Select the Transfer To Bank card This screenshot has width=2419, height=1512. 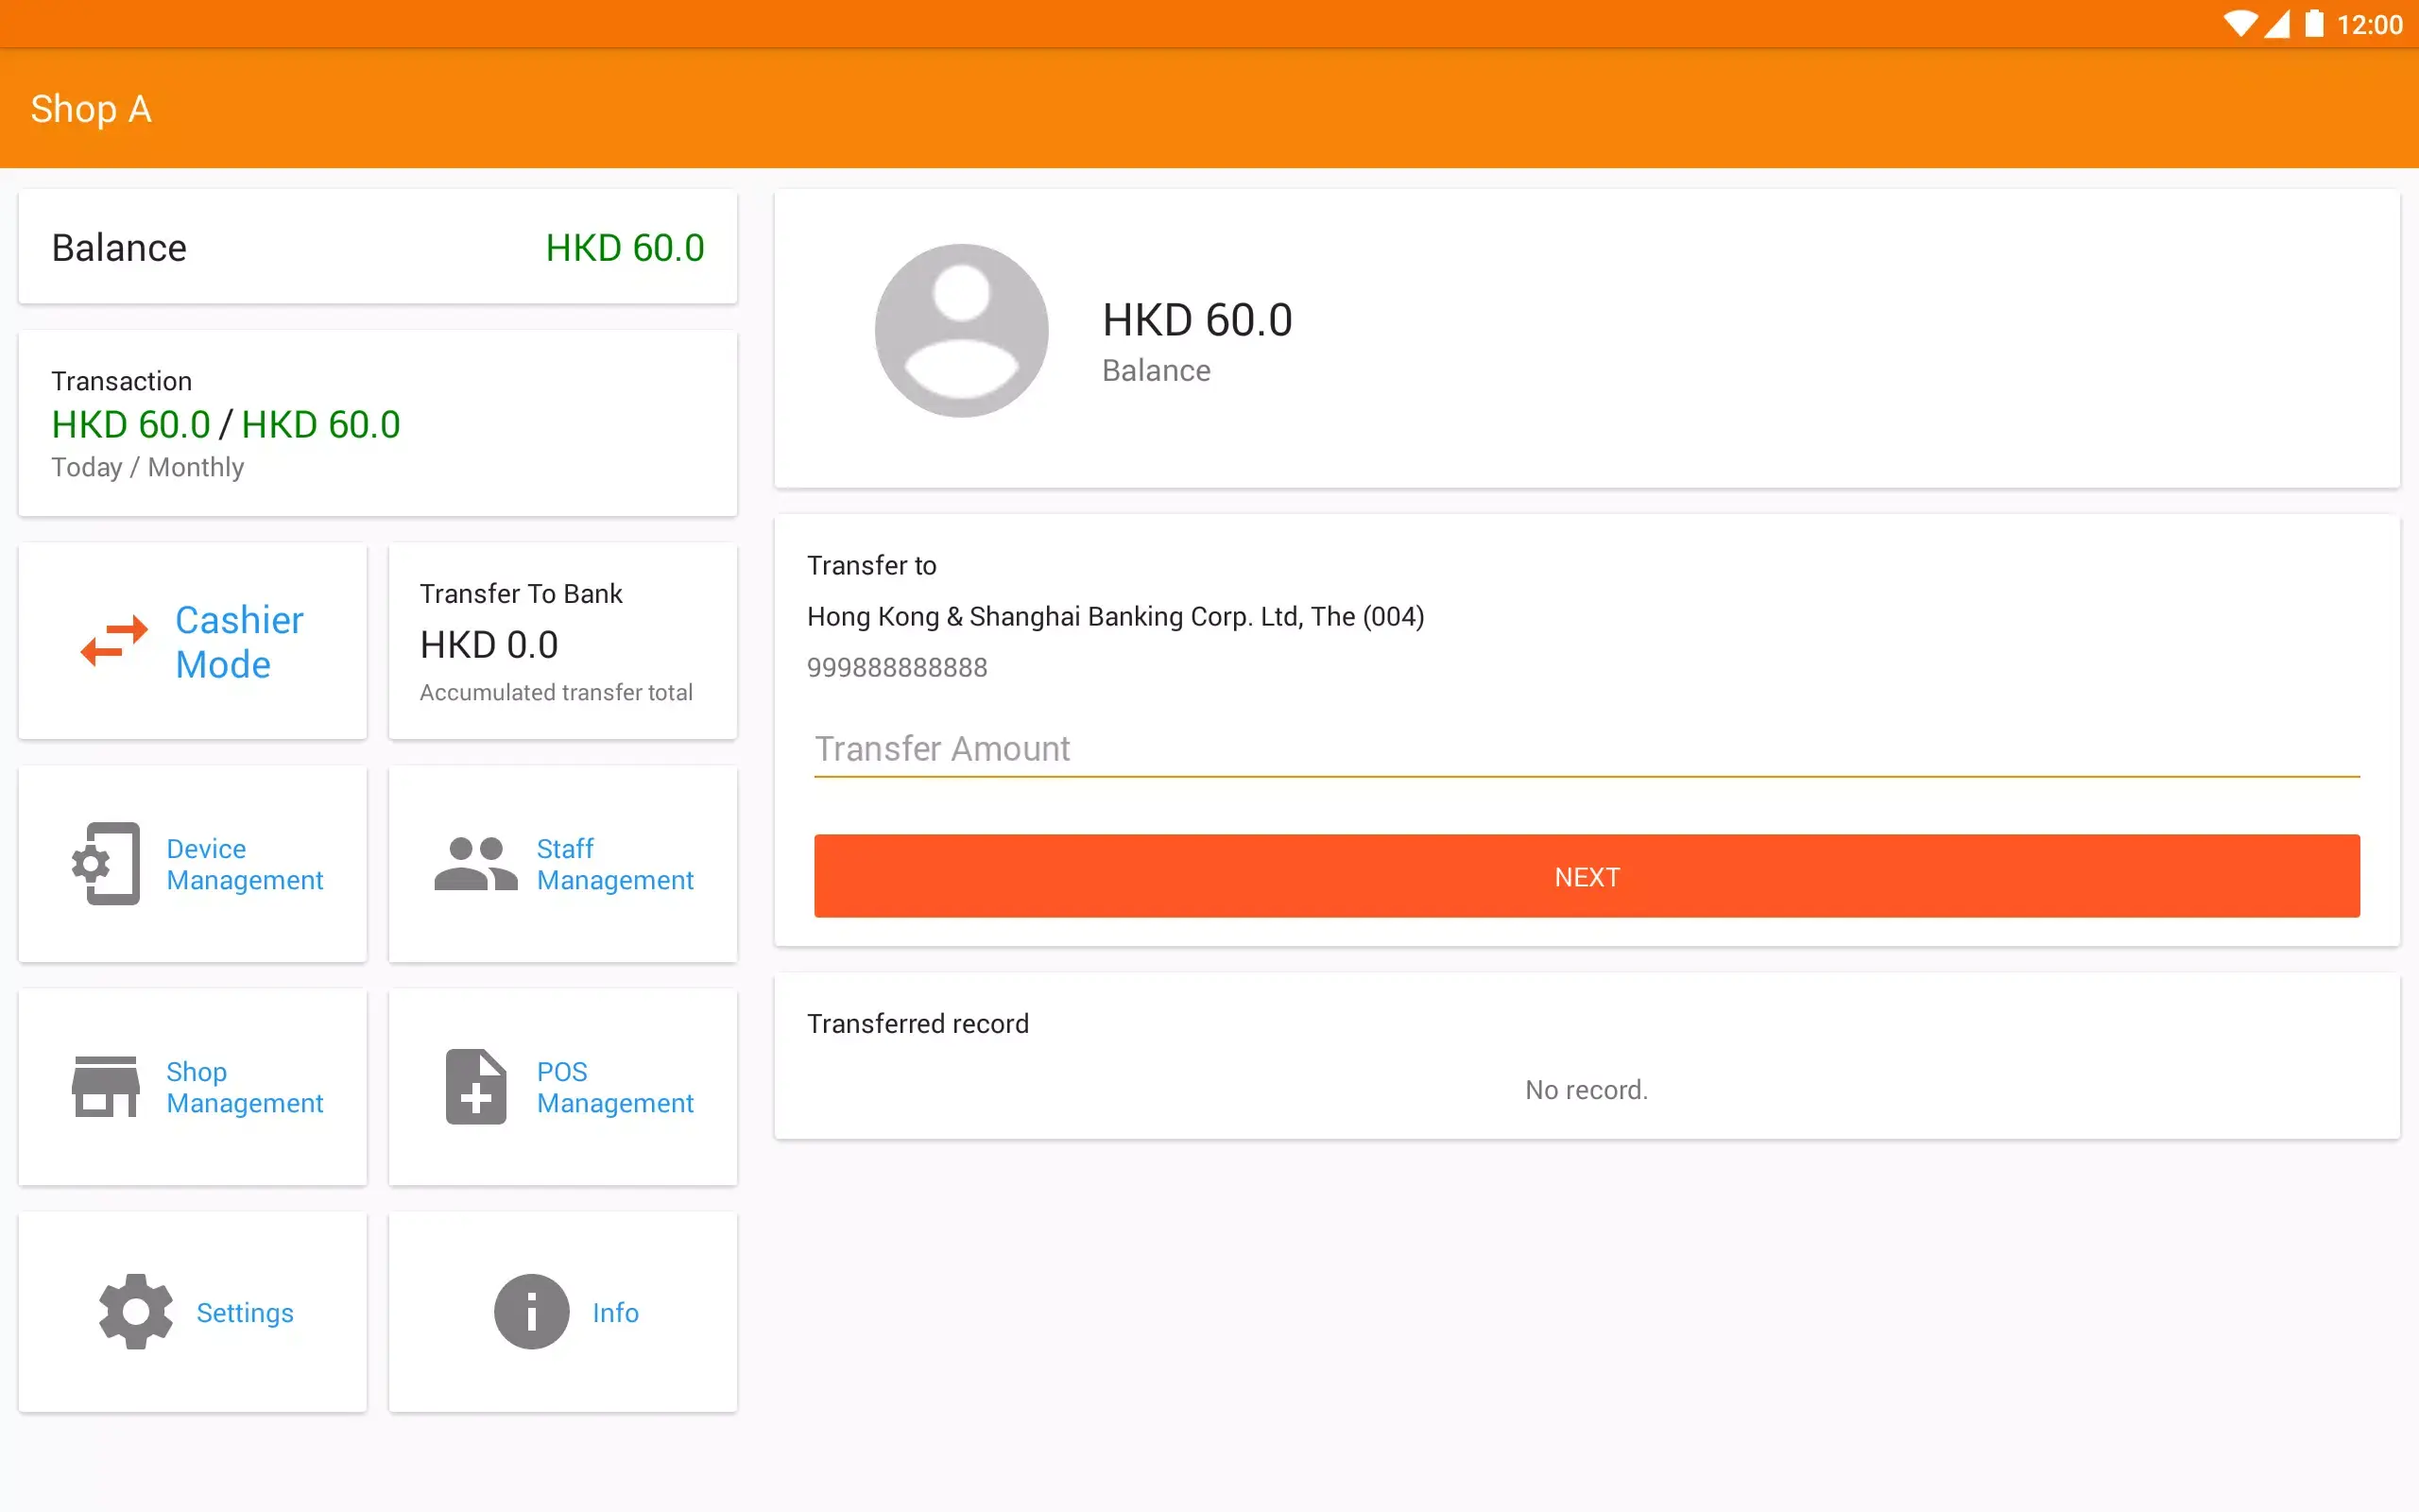[x=562, y=641]
